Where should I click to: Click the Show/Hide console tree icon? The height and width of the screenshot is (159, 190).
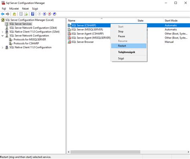pyautogui.click(x=21, y=14)
